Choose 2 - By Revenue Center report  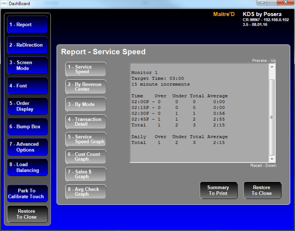pos(86,87)
